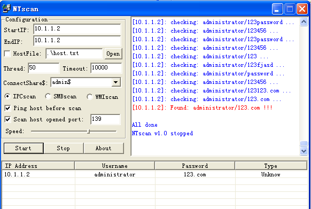Click the checking administrator/123123.com log line
Screen dimensions: 311x209
pyautogui.click(x=212, y=91)
